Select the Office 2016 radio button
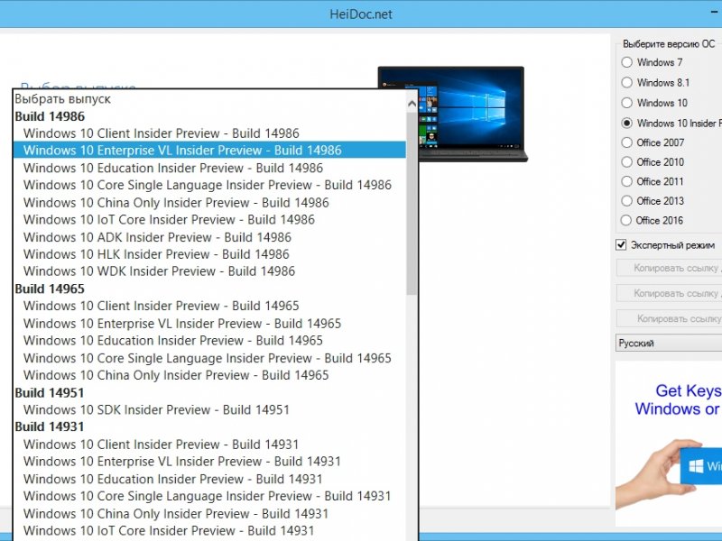Image resolution: width=722 pixels, height=541 pixels. (626, 220)
